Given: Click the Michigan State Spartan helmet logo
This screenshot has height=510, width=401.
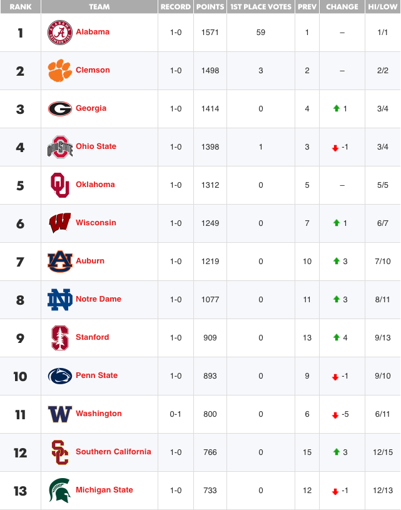Looking at the screenshot, I should coord(60,491).
